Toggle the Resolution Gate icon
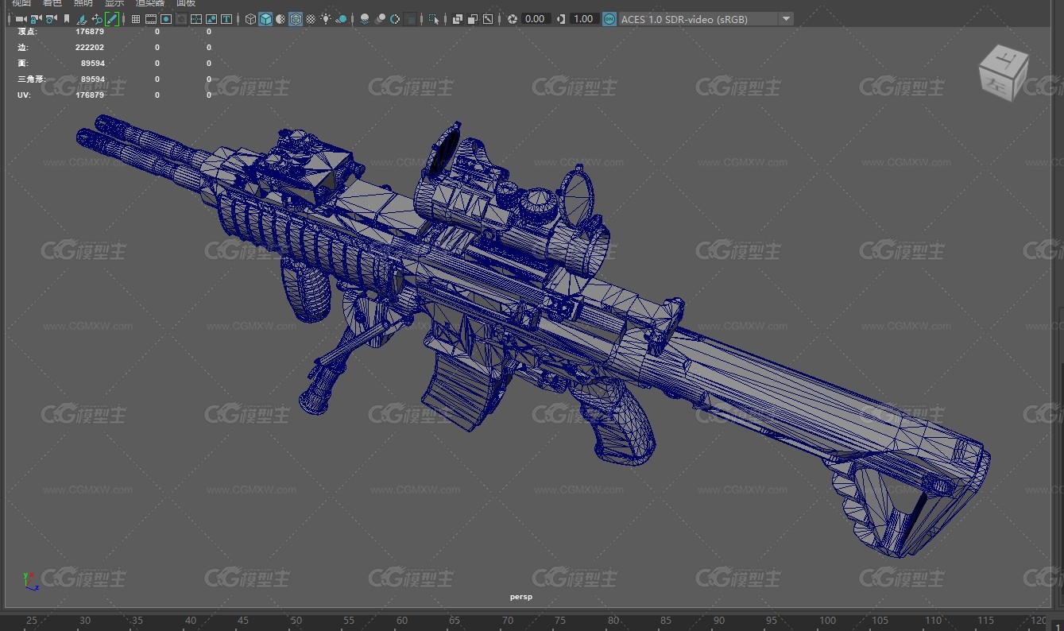The width and height of the screenshot is (1064, 631). (x=166, y=19)
